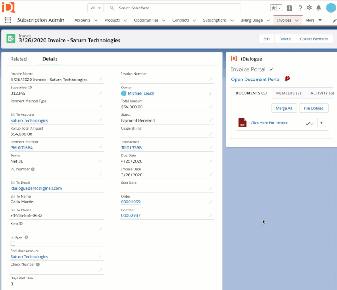This screenshot has width=337, height=290.
Task: Expand the Subscriptions tab chevron
Action: click(232, 20)
